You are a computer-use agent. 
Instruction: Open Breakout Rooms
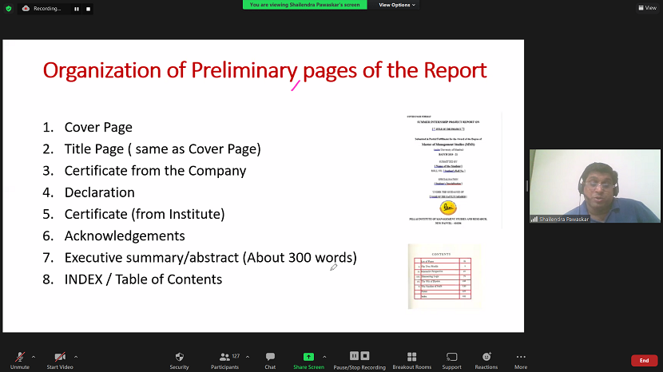click(411, 358)
